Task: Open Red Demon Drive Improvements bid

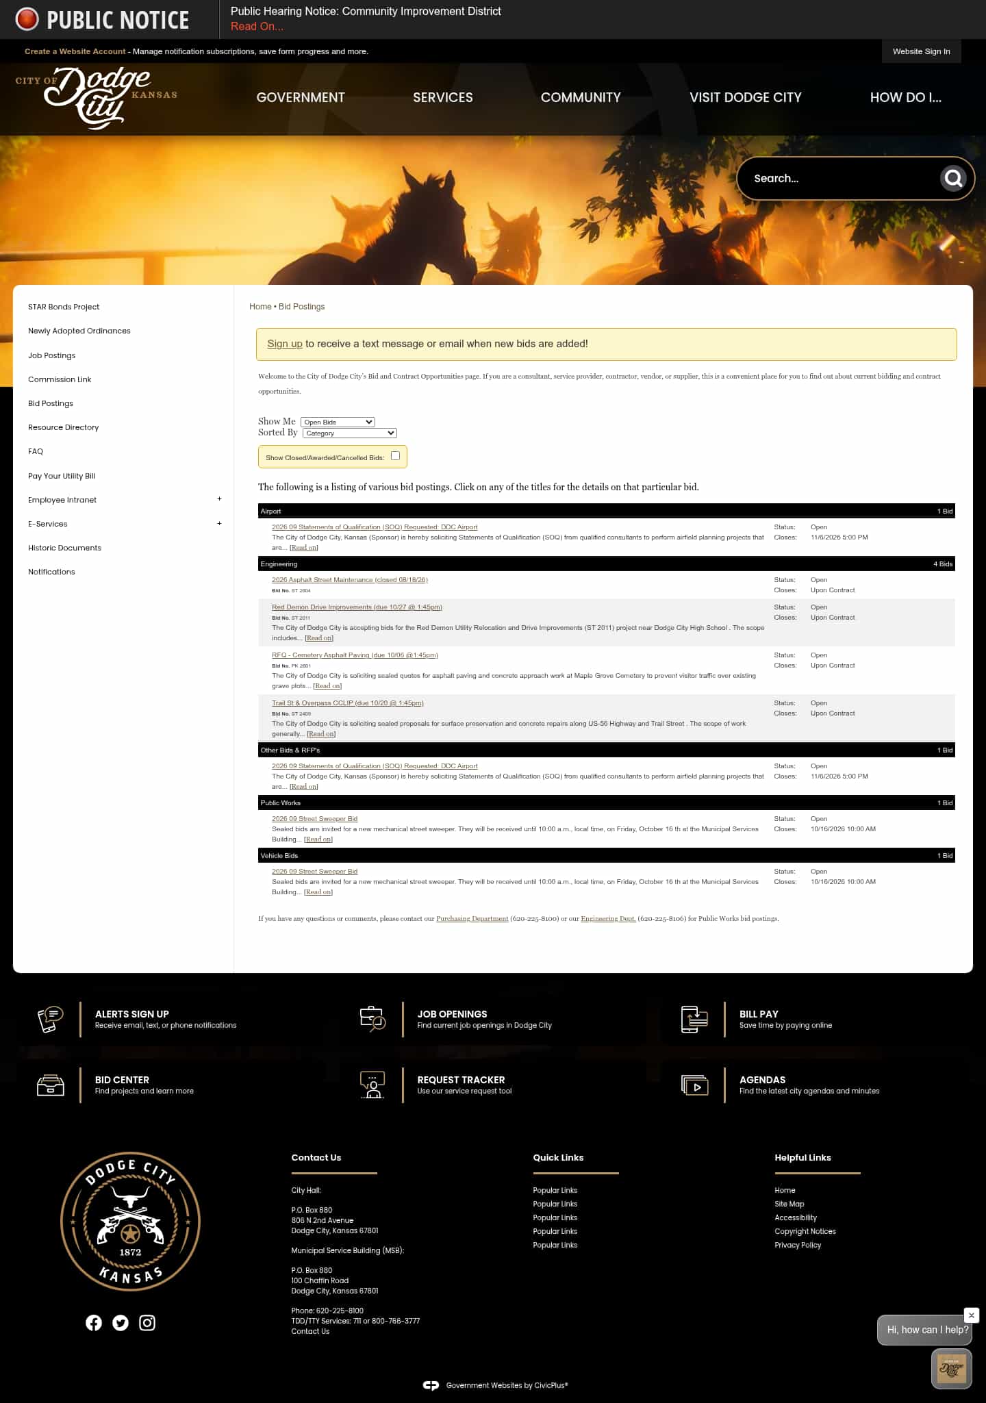Action: (x=357, y=607)
